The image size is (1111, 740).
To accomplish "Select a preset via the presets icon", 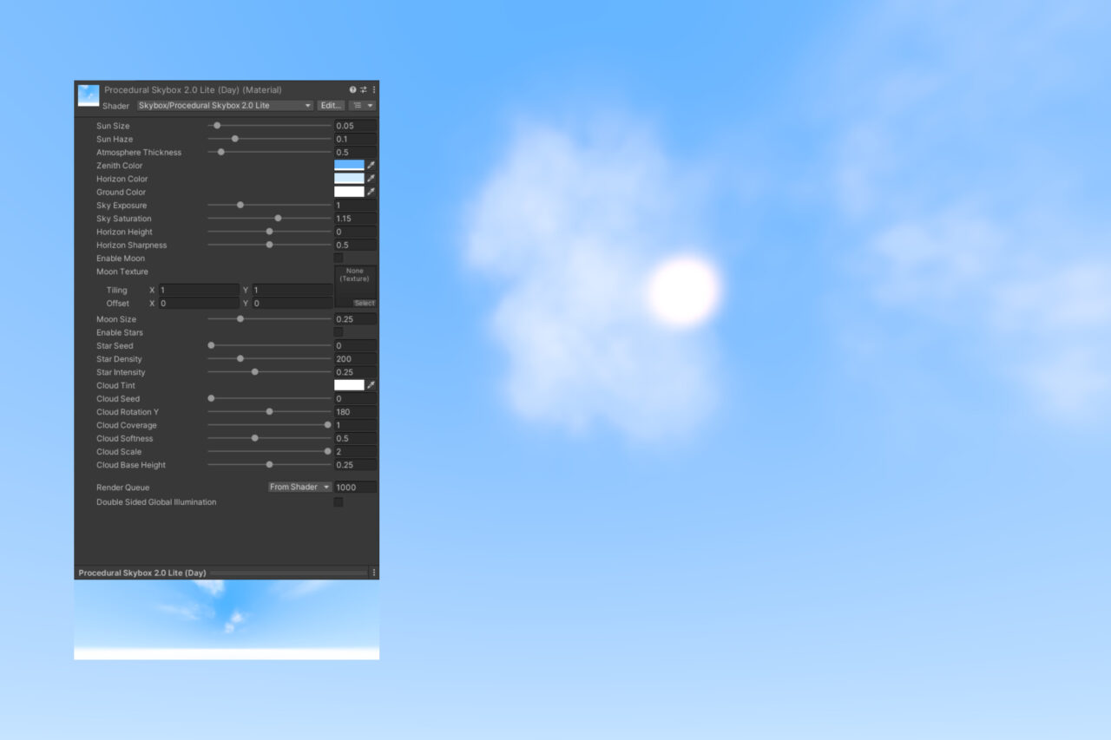I will 364,89.
